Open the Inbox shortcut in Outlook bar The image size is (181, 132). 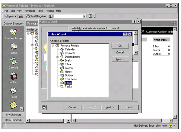tap(14, 47)
